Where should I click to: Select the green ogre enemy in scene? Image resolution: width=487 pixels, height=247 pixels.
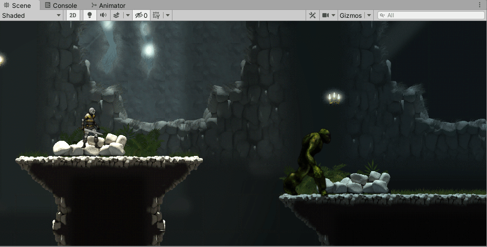[308, 162]
